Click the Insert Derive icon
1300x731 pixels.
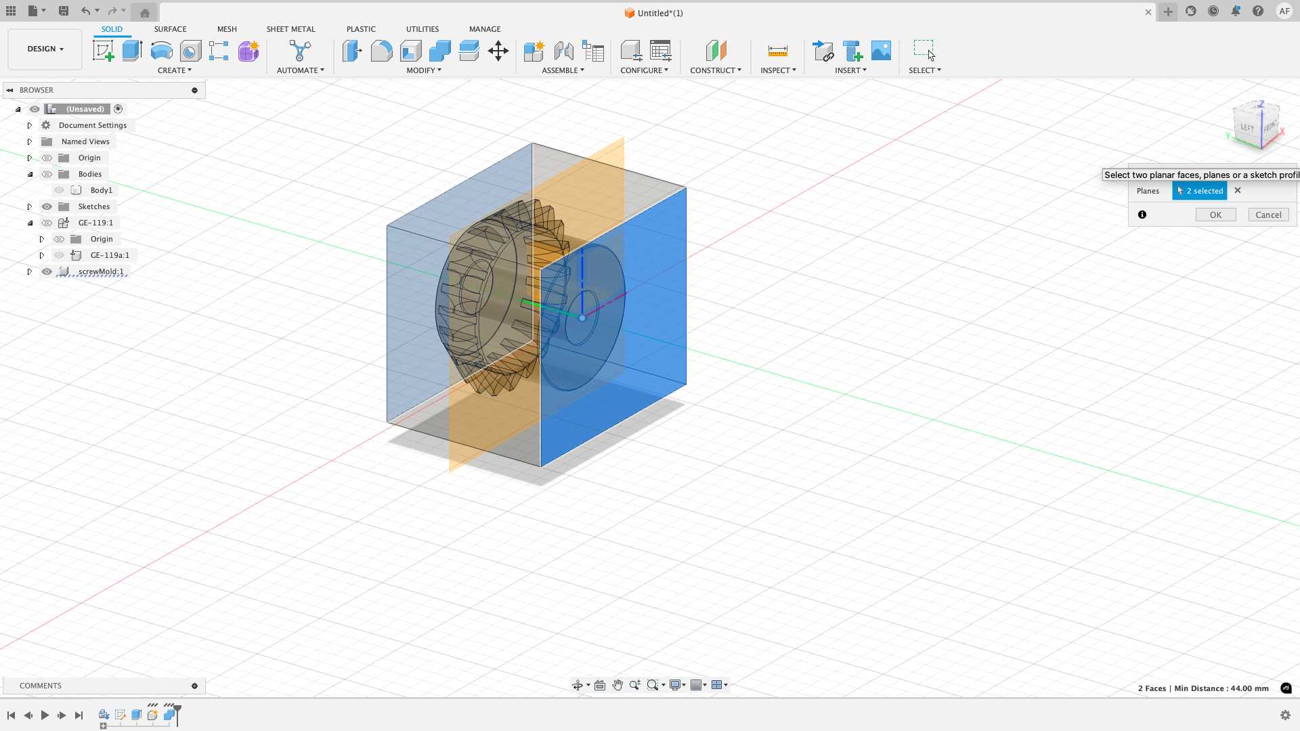point(823,51)
